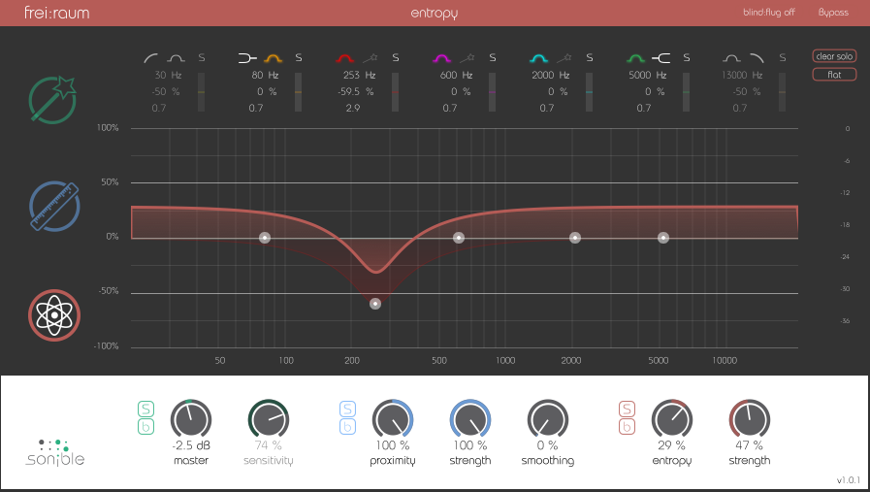Click the blue strength knob next to smoothing
This screenshot has height=492, width=870.
click(470, 419)
